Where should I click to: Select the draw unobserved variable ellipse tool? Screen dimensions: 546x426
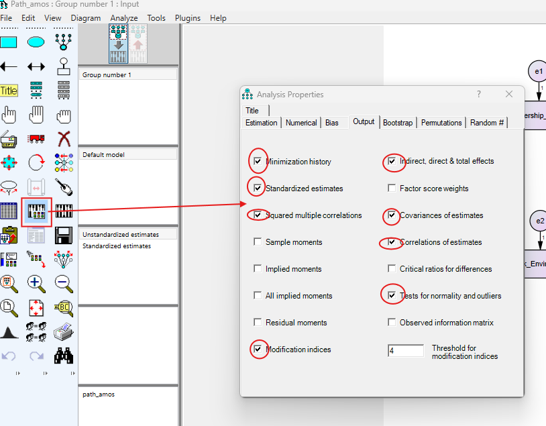(x=36, y=42)
